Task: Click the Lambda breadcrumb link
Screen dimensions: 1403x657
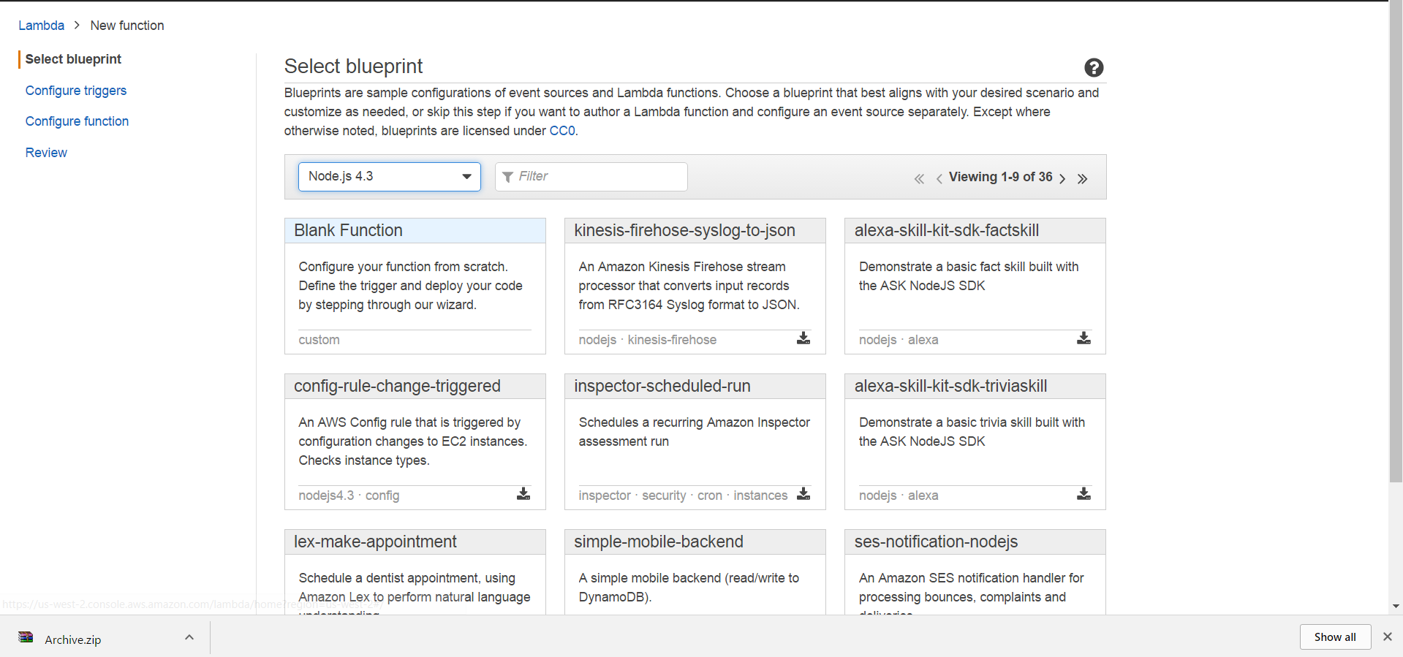Action: pos(41,26)
